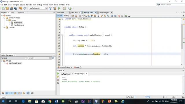Collapse the MyApp class in Navigator

coord(2,61)
